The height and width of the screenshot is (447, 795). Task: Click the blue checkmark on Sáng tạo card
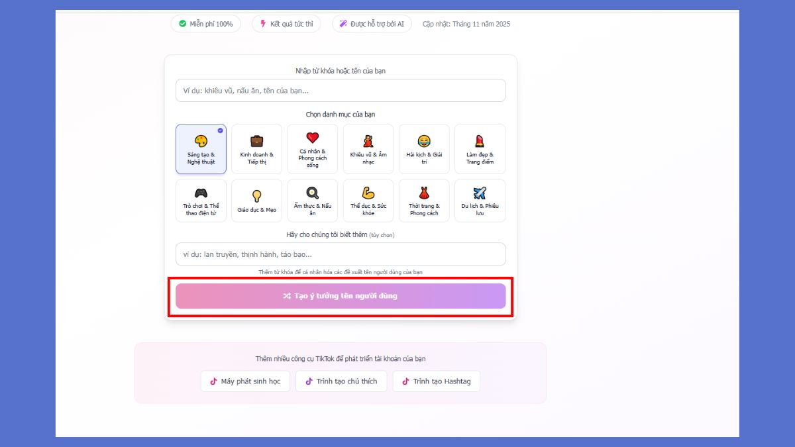click(221, 130)
